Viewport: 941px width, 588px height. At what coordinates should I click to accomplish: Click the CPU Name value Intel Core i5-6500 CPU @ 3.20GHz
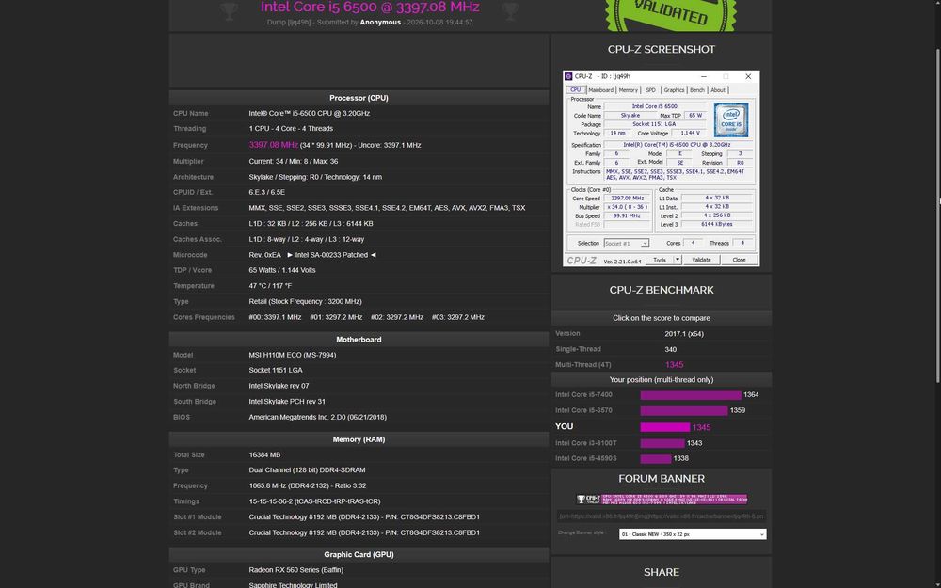309,114
